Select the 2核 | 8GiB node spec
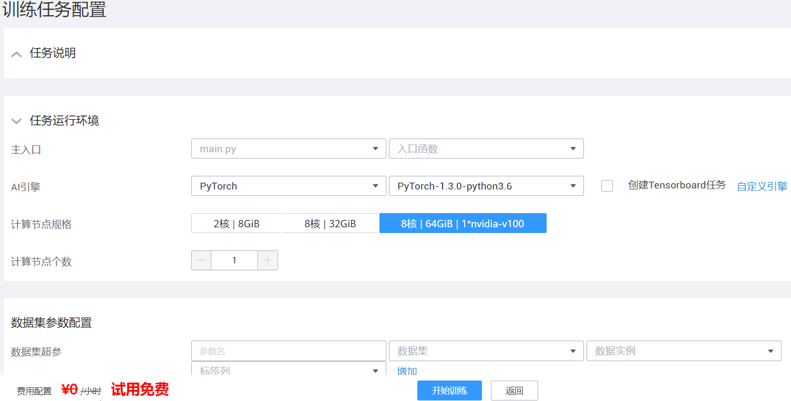Screen dimensions: 791x401 click(237, 224)
